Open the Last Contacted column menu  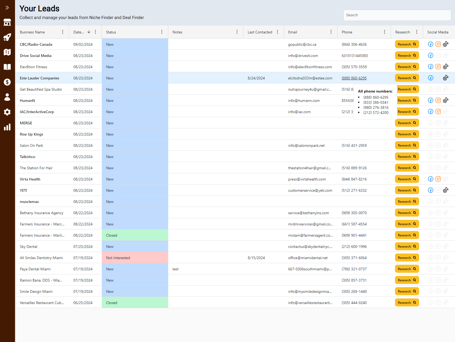pyautogui.click(x=277, y=32)
